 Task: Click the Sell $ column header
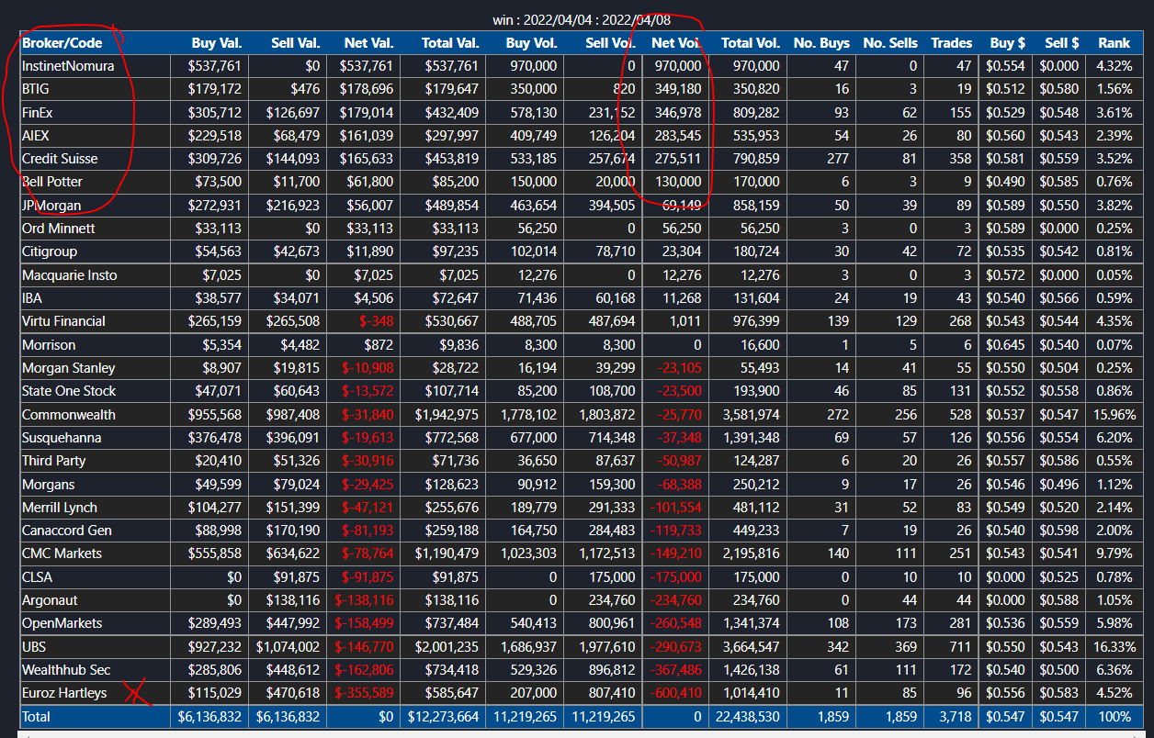coord(1061,42)
